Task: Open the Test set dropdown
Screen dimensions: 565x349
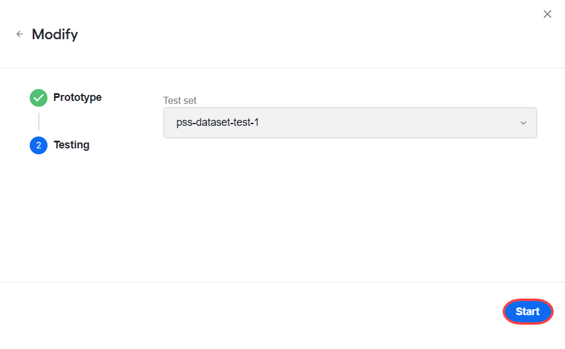Action: pyautogui.click(x=350, y=123)
